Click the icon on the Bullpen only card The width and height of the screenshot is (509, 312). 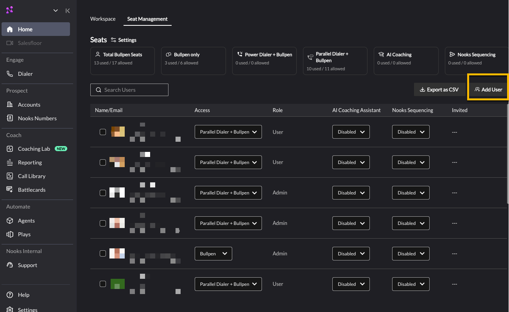[168, 55]
